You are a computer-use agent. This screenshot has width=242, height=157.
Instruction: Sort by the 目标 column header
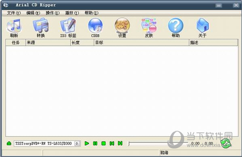141,43
